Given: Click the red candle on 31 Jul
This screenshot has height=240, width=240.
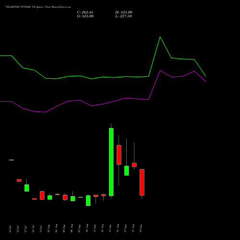Looking at the screenshot, I should [x=42, y=195].
